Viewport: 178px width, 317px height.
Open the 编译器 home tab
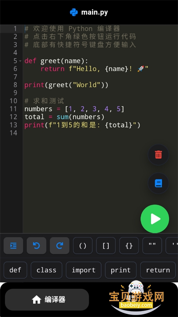pos(47,300)
